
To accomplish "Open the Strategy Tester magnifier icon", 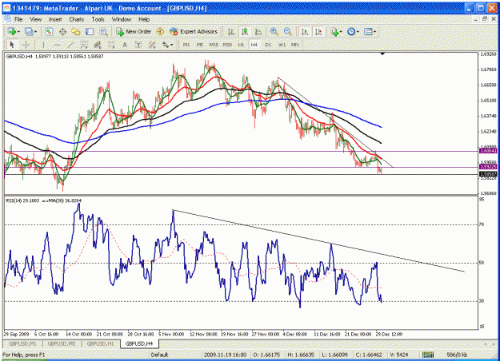I will (103, 31).
